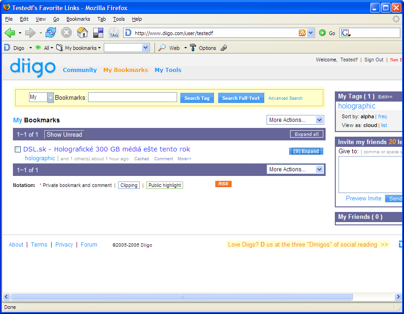Open the File menu

tap(9, 19)
